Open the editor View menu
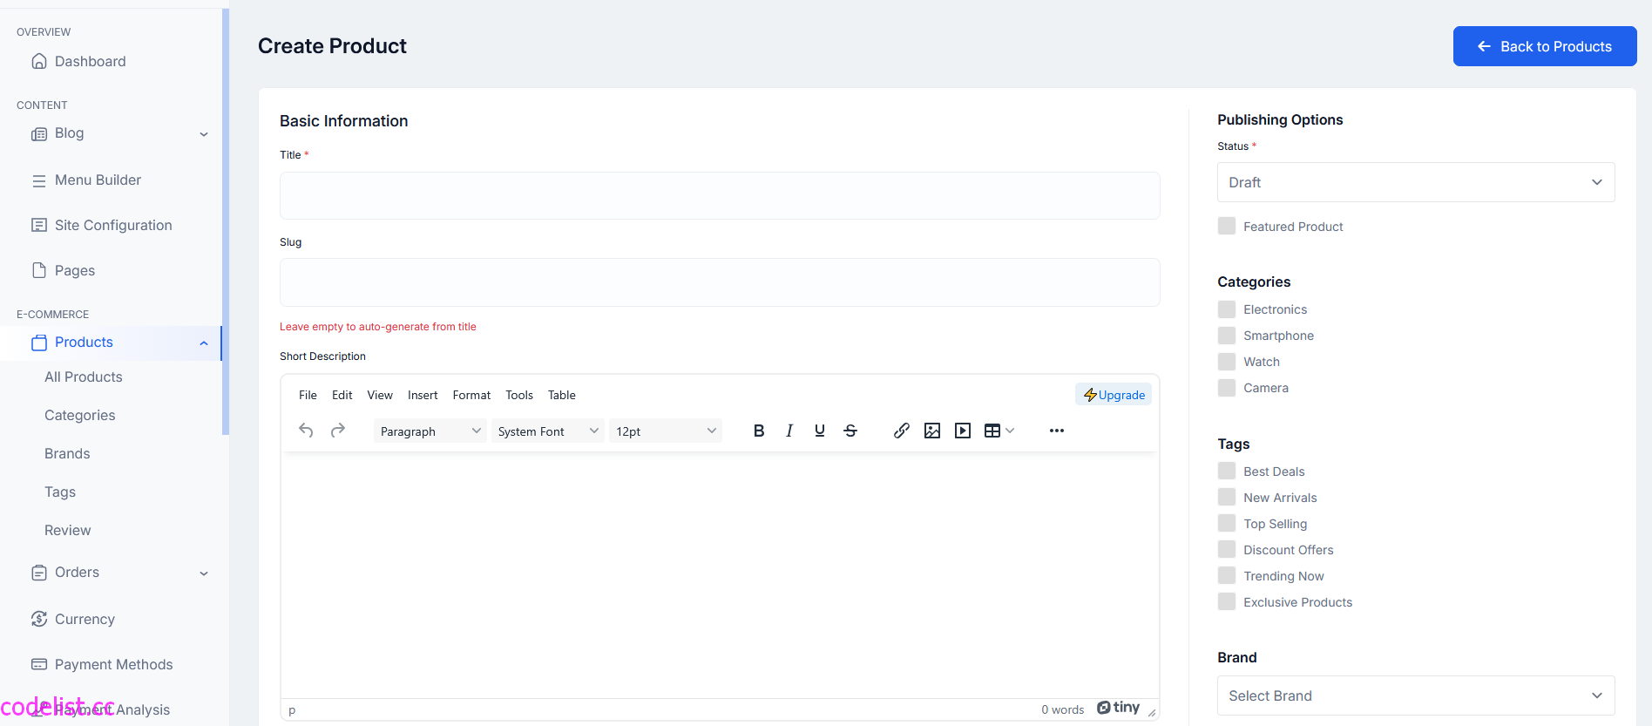This screenshot has height=726, width=1652. [380, 395]
